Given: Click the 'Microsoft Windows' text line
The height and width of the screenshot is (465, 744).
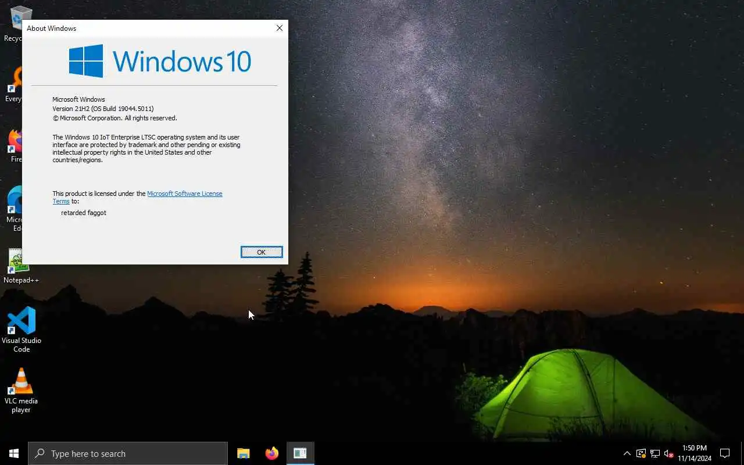Looking at the screenshot, I should click(x=78, y=99).
